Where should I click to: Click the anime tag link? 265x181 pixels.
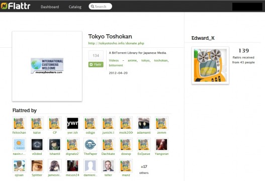click(x=132, y=60)
